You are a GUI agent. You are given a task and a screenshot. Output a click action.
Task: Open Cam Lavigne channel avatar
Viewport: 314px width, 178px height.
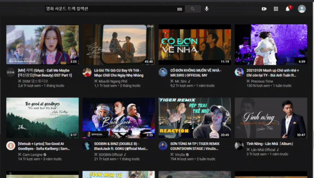(11, 145)
